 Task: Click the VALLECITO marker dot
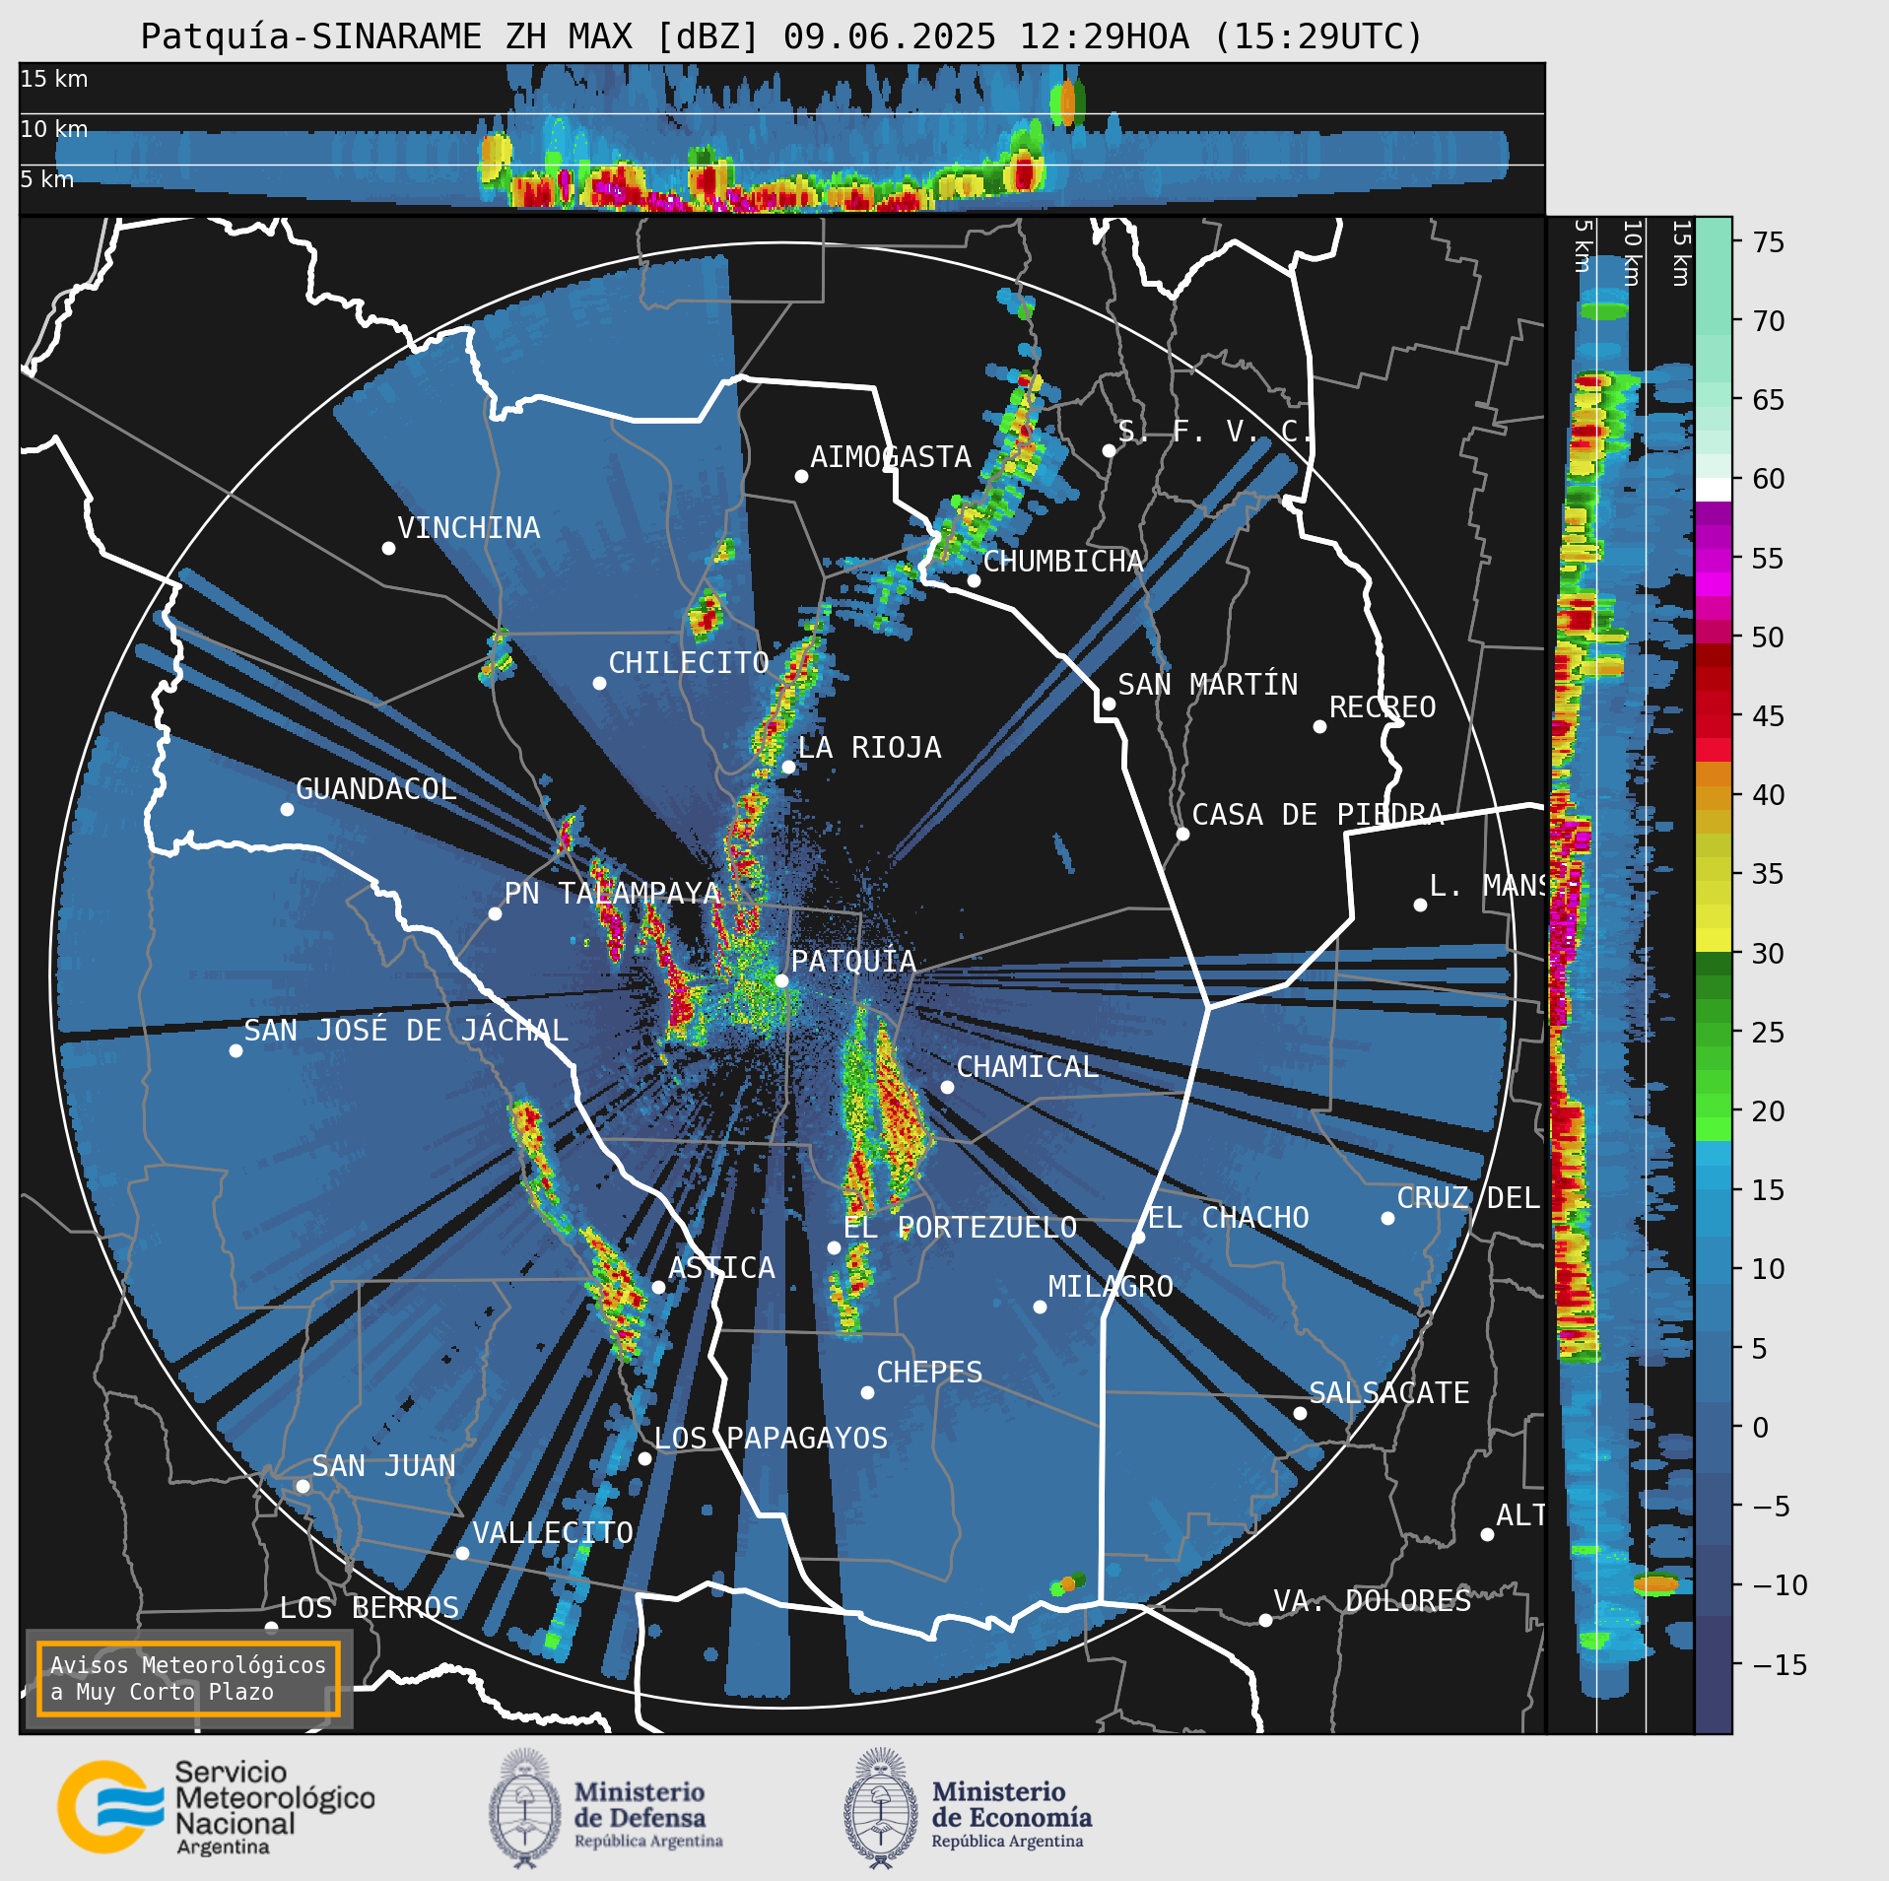(462, 1553)
